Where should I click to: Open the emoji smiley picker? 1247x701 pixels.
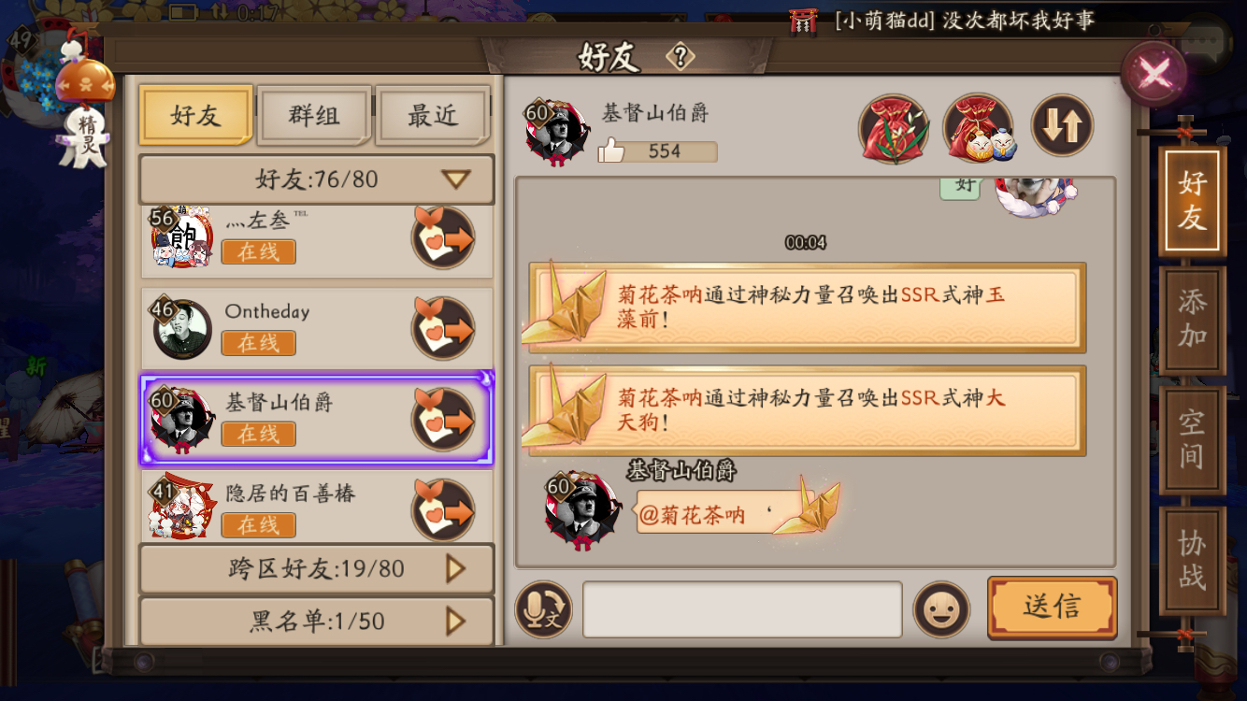click(x=941, y=610)
